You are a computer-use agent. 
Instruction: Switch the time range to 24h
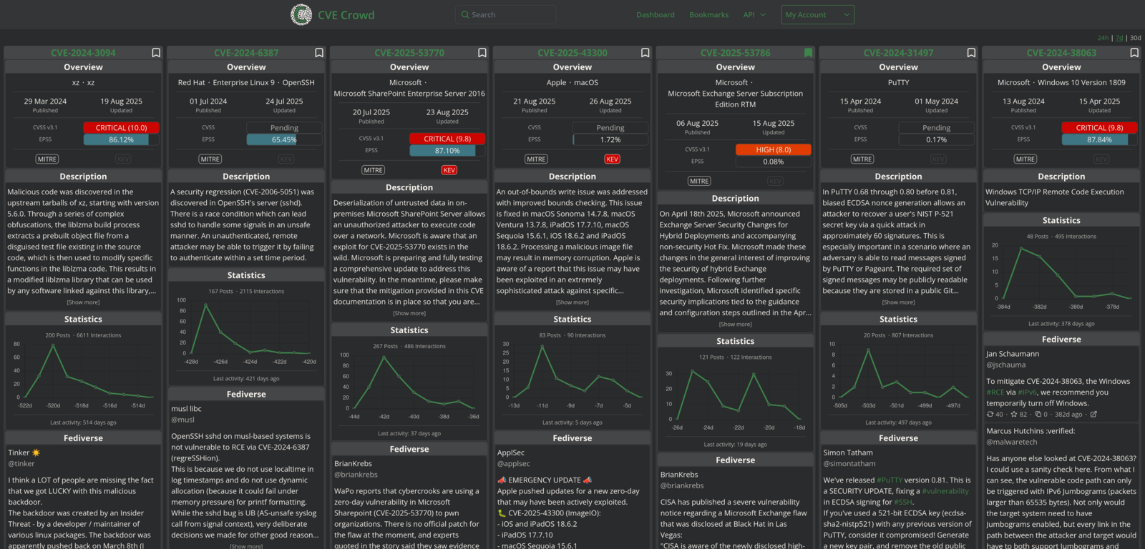pos(1102,38)
